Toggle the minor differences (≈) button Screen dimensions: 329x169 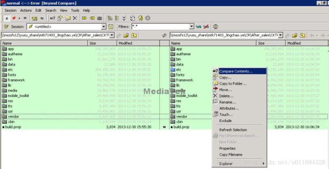[x=42, y=19]
